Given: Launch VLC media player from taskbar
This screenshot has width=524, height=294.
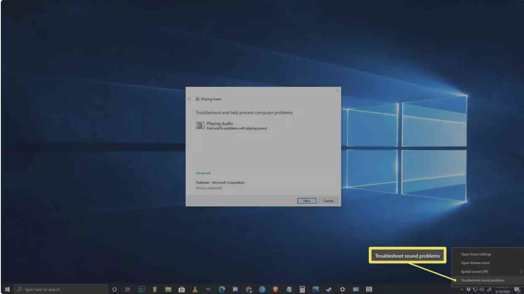Looking at the screenshot, I should point(195,289).
